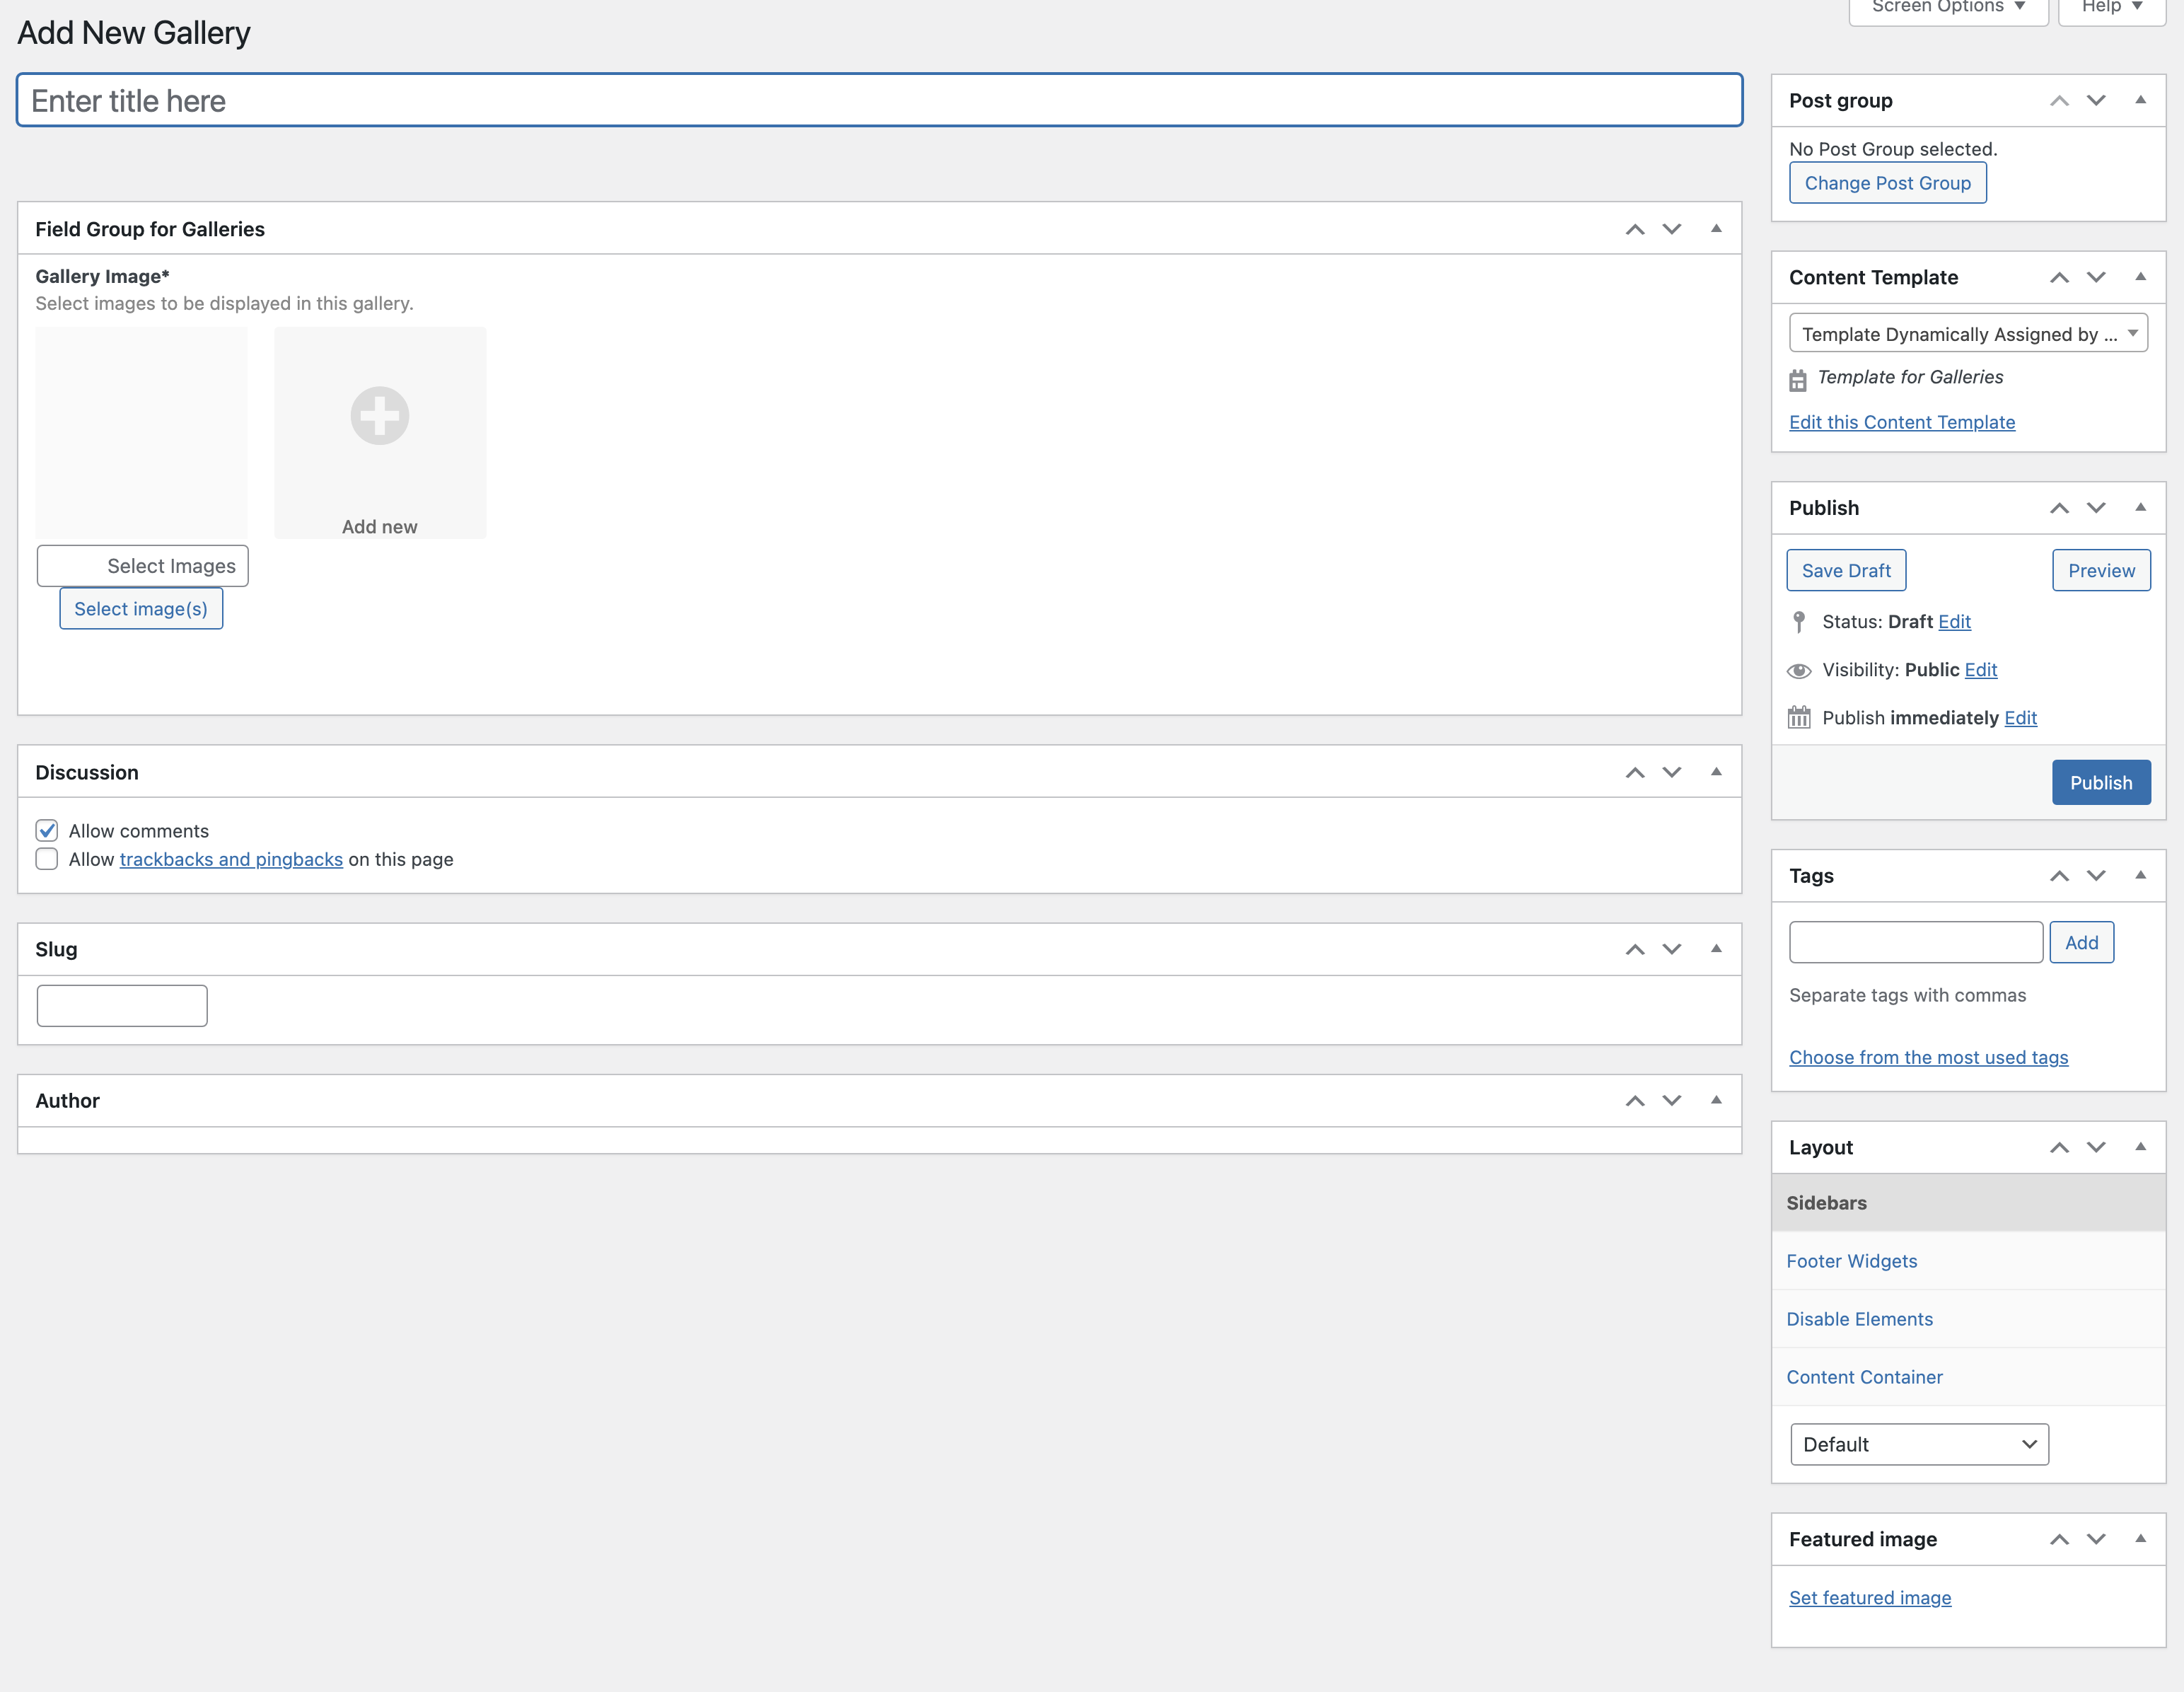2184x1692 pixels.
Task: Click Set featured image link
Action: tap(1870, 1597)
